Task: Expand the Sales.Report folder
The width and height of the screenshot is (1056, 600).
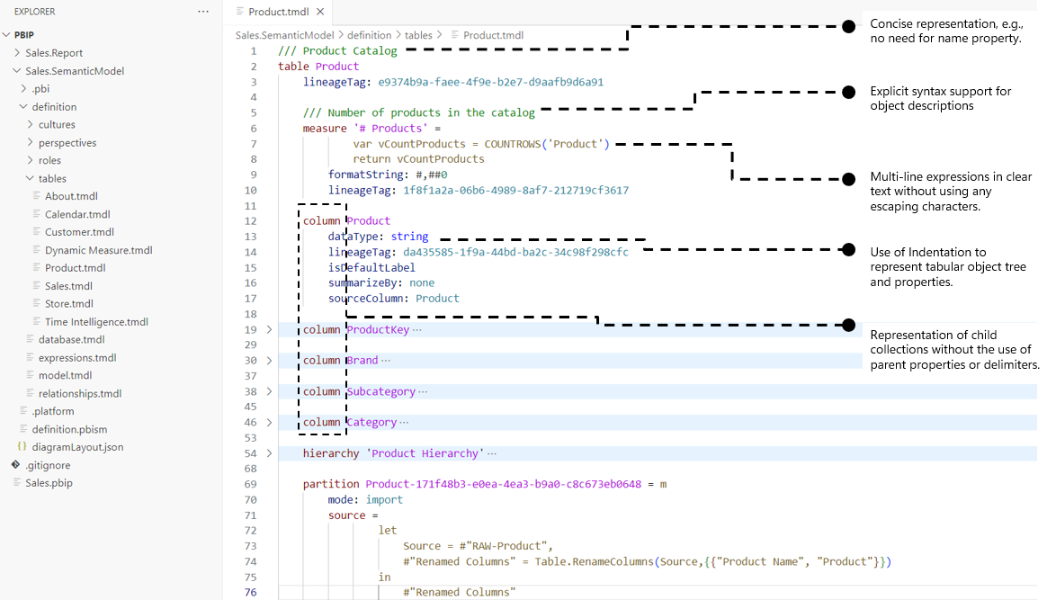Action: click(x=17, y=53)
